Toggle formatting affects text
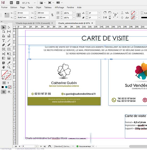This screenshot has width=147, height=150. coord(8,83)
